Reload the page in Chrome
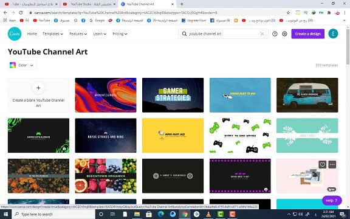This screenshot has width=350, height=219. tap(21, 13)
